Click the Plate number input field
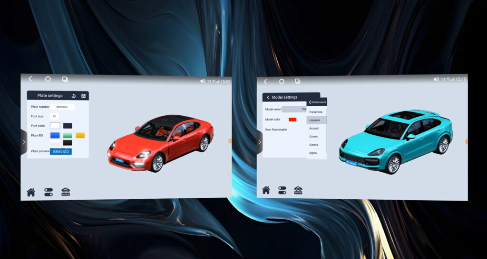The width and height of the screenshot is (487, 259). tap(62, 107)
